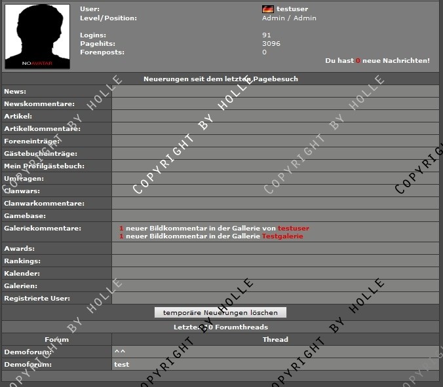The image size is (443, 387).
Task: Click the 'Artikelkommentare:' row label
Action: 43,129
